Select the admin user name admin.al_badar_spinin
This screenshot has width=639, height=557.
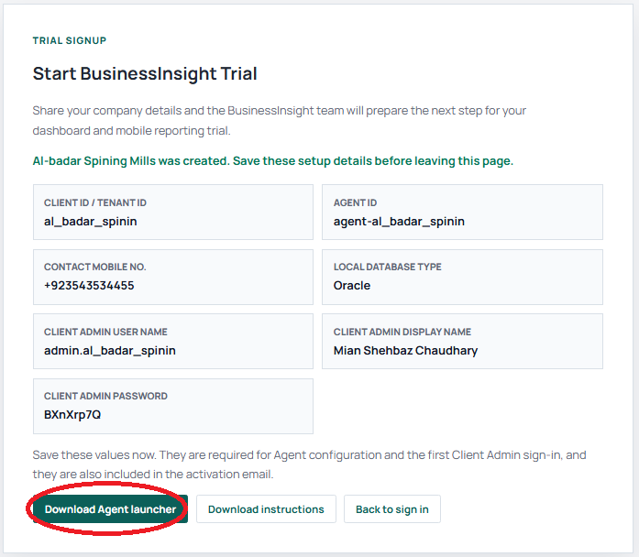pos(110,351)
